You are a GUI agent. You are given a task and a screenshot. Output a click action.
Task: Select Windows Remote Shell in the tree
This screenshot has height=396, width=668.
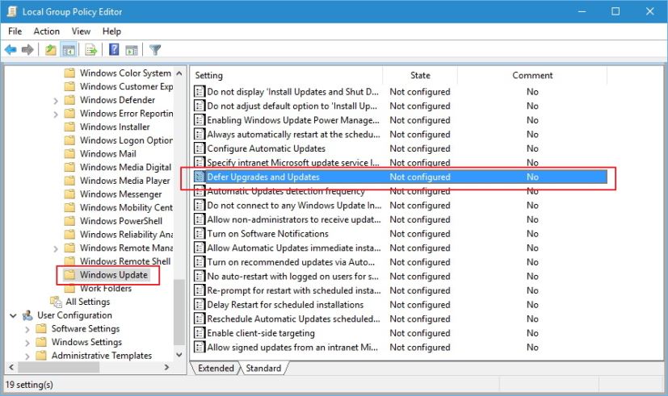(125, 261)
